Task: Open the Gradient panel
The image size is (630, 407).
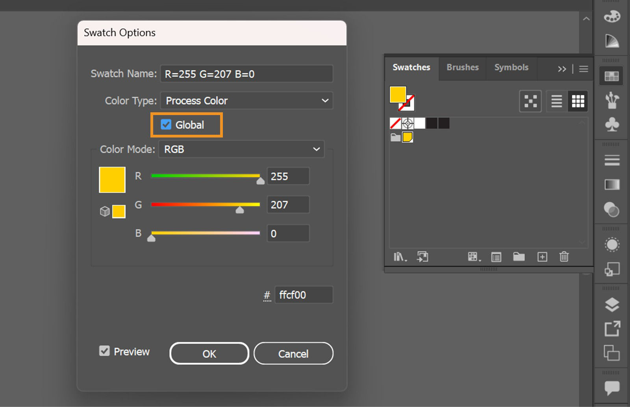Action: tap(611, 184)
